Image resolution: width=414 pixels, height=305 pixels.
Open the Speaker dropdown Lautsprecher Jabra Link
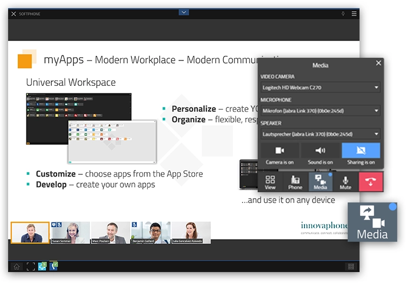click(321, 134)
